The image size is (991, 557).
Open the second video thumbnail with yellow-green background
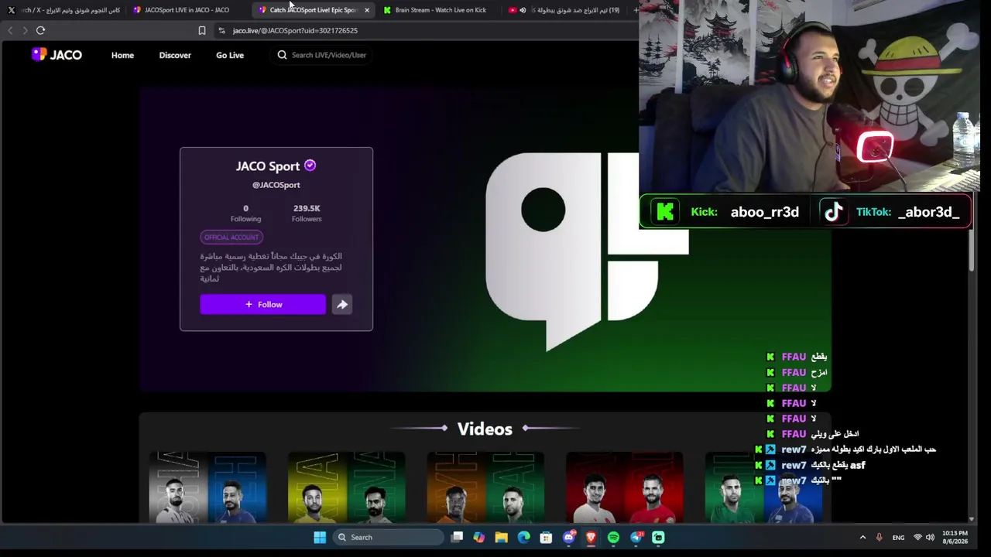tap(346, 488)
